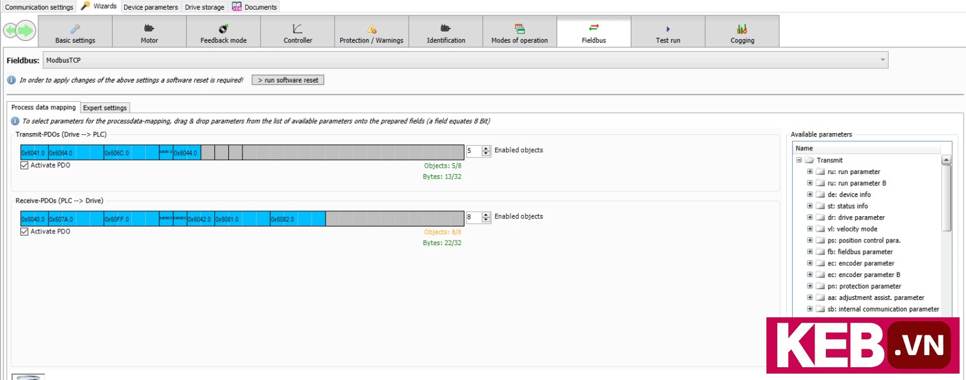
Task: Open the Fieldbus ModbusTCP dropdown
Action: tap(465, 60)
